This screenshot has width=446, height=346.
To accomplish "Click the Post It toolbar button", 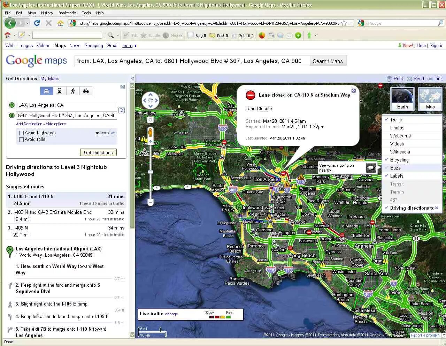I will coord(219,35).
